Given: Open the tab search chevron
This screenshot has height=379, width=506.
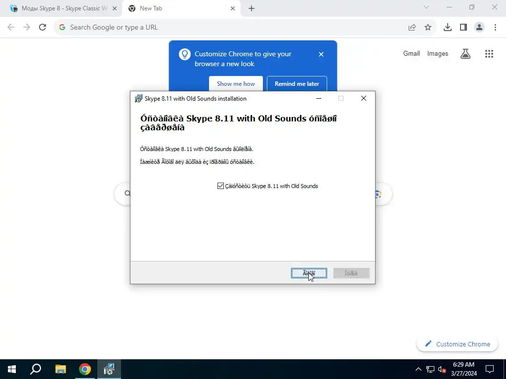Looking at the screenshot, I should (426, 7).
